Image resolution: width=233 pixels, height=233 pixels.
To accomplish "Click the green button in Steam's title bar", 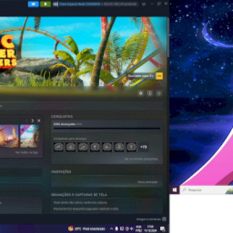I will 45,4.
